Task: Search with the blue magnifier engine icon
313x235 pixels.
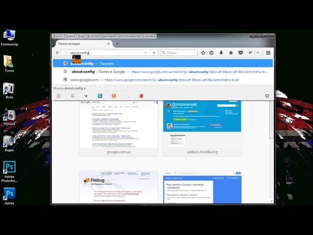Action: click(100, 96)
